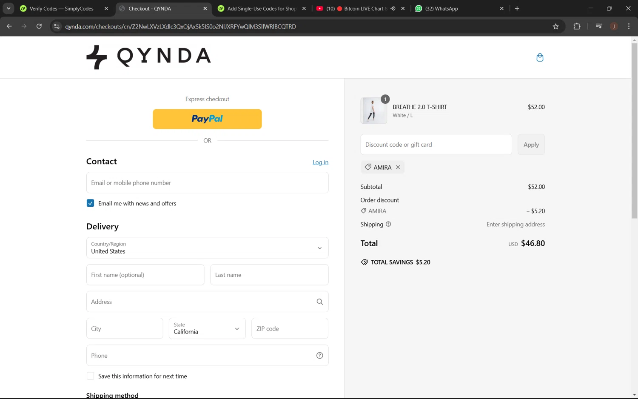This screenshot has height=399, width=638.
Task: Click the Discount code or gift card field
Action: pos(436,145)
